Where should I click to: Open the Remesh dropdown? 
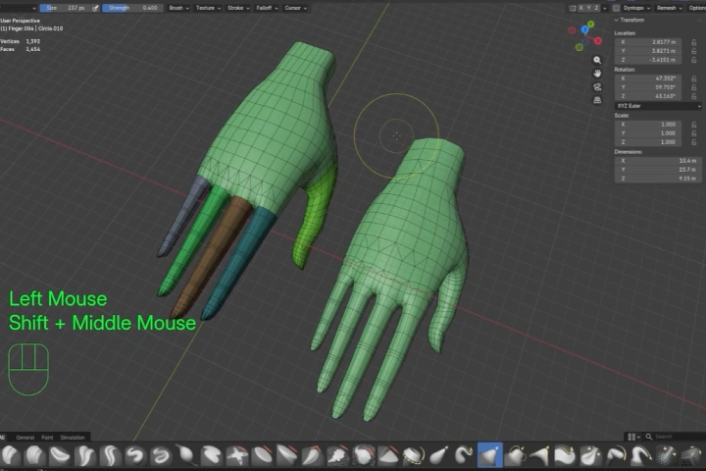pyautogui.click(x=669, y=8)
